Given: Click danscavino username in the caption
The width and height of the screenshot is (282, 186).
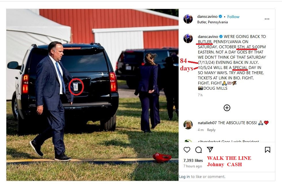Looking at the screenshot, I should click(x=208, y=37).
